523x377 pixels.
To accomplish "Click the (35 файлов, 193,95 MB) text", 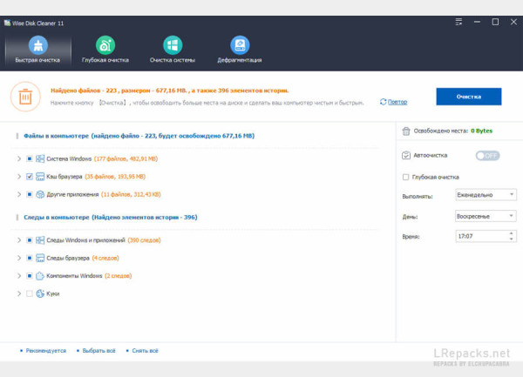I will coord(115,177).
